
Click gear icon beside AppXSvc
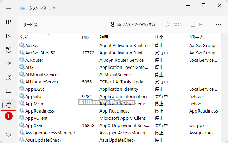coord(22,125)
